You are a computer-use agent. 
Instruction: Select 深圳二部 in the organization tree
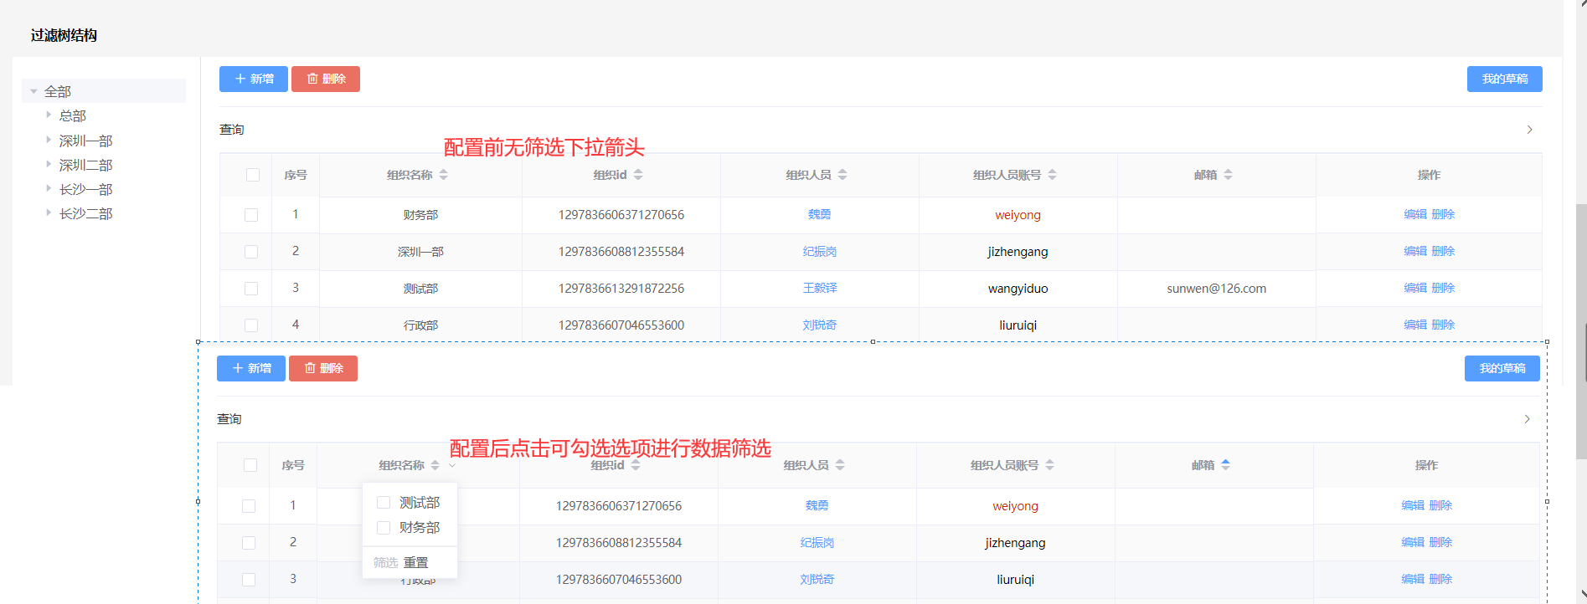point(85,165)
